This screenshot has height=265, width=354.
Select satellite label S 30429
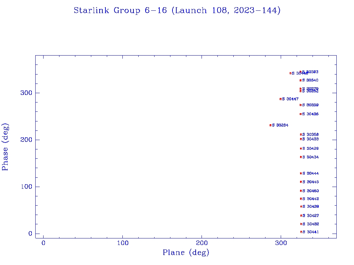pos(310,148)
